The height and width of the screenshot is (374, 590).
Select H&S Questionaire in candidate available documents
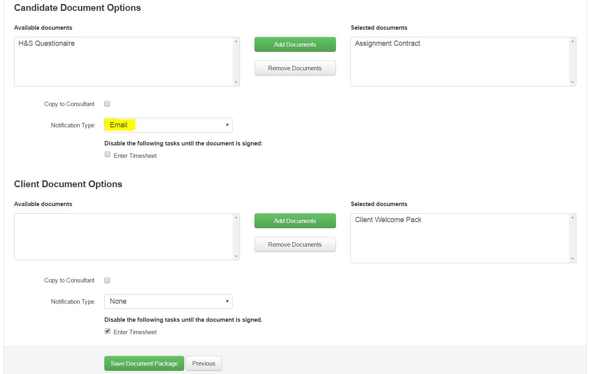(x=47, y=43)
